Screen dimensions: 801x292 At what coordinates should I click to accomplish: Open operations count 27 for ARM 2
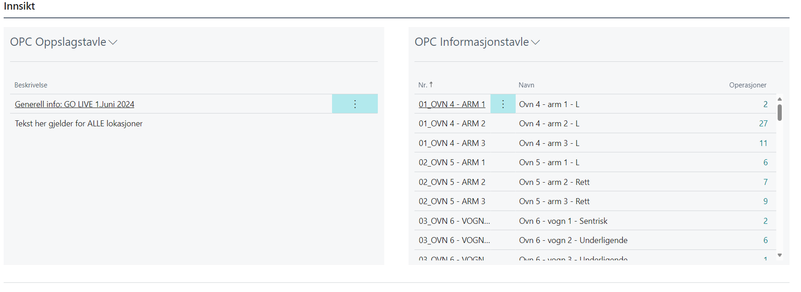pos(763,124)
